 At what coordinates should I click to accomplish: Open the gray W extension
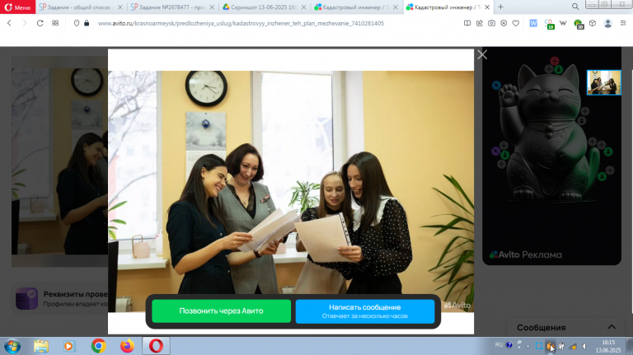(x=563, y=23)
